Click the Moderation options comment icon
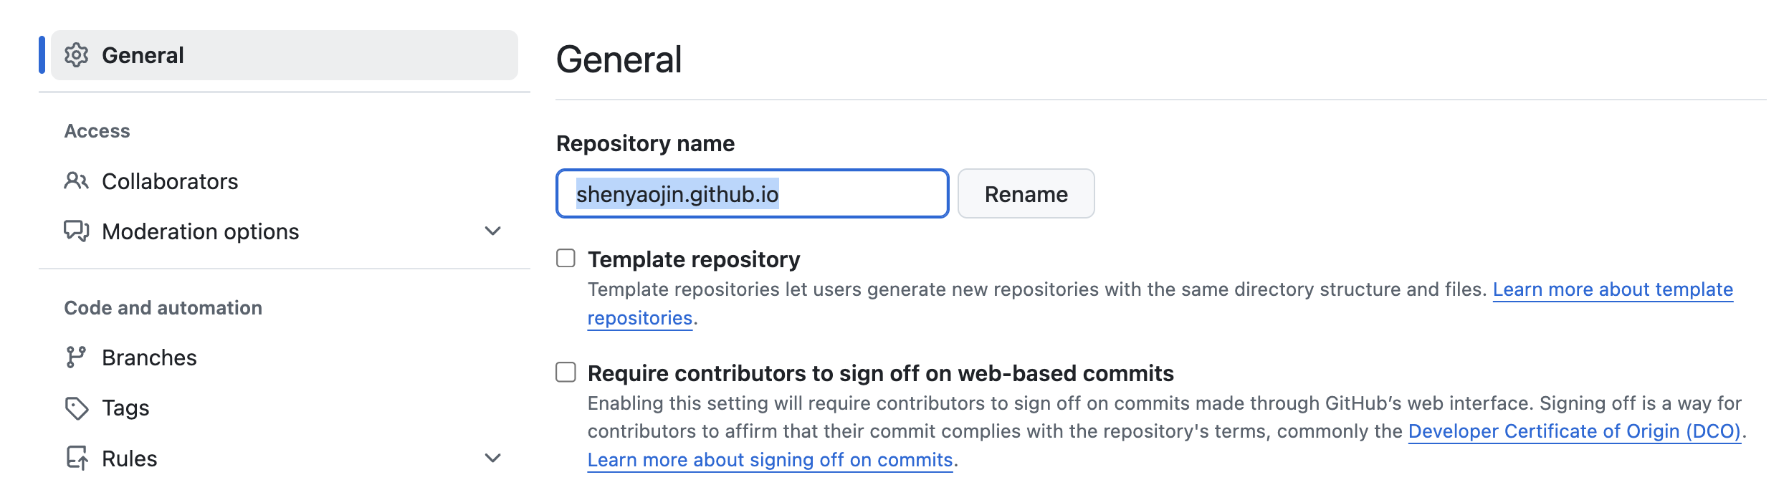 click(x=76, y=231)
